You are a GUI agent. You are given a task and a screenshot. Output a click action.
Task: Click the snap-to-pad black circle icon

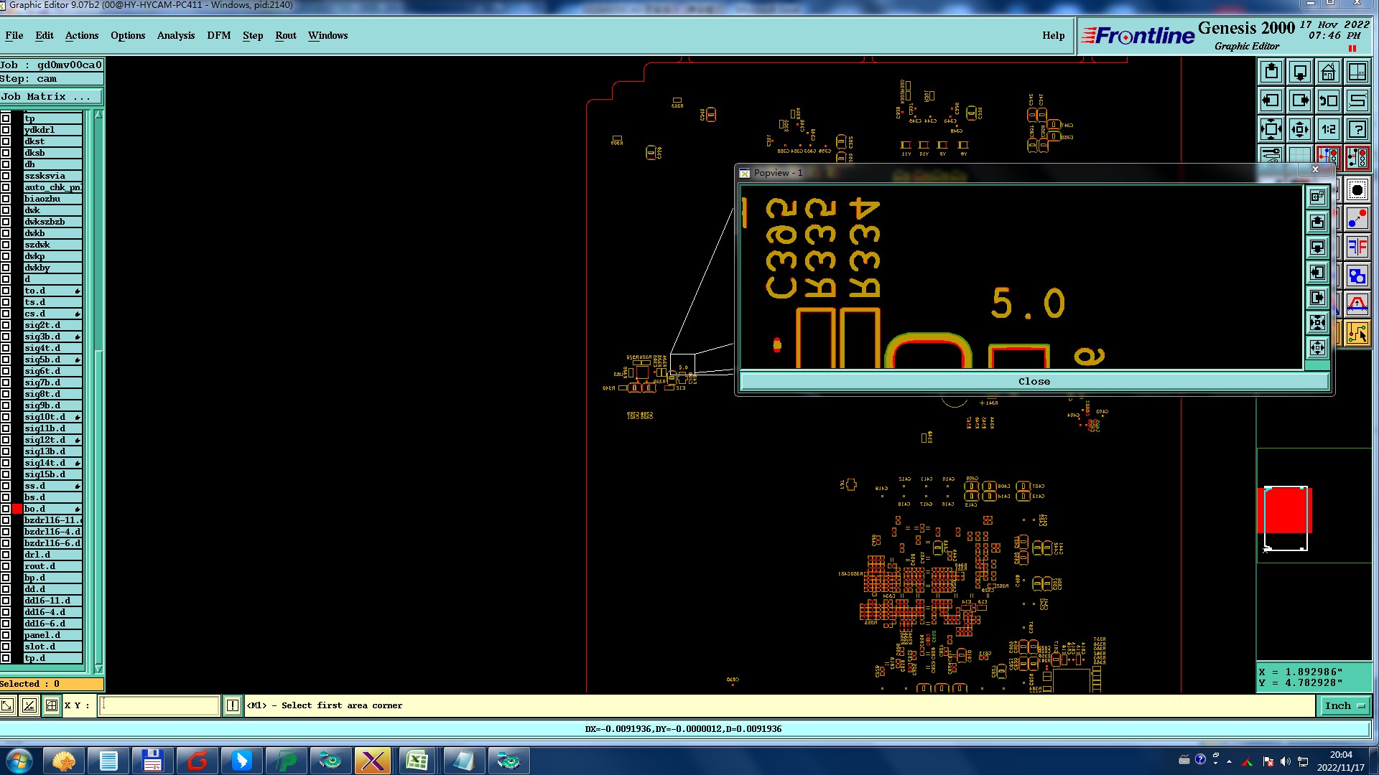click(x=1357, y=190)
